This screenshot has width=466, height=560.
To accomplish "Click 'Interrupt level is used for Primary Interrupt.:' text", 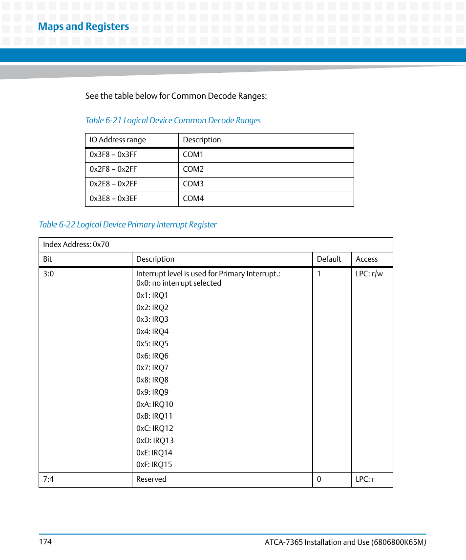I will tap(209, 274).
